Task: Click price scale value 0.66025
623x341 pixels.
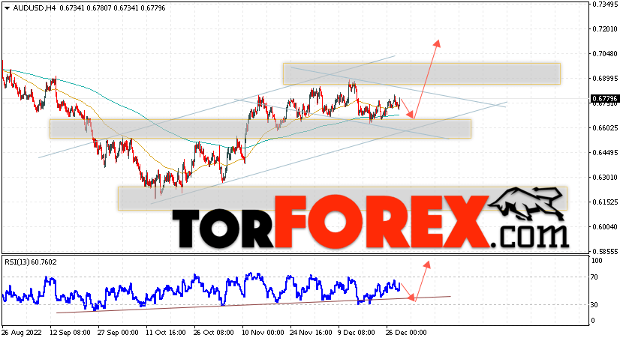Action: point(605,127)
